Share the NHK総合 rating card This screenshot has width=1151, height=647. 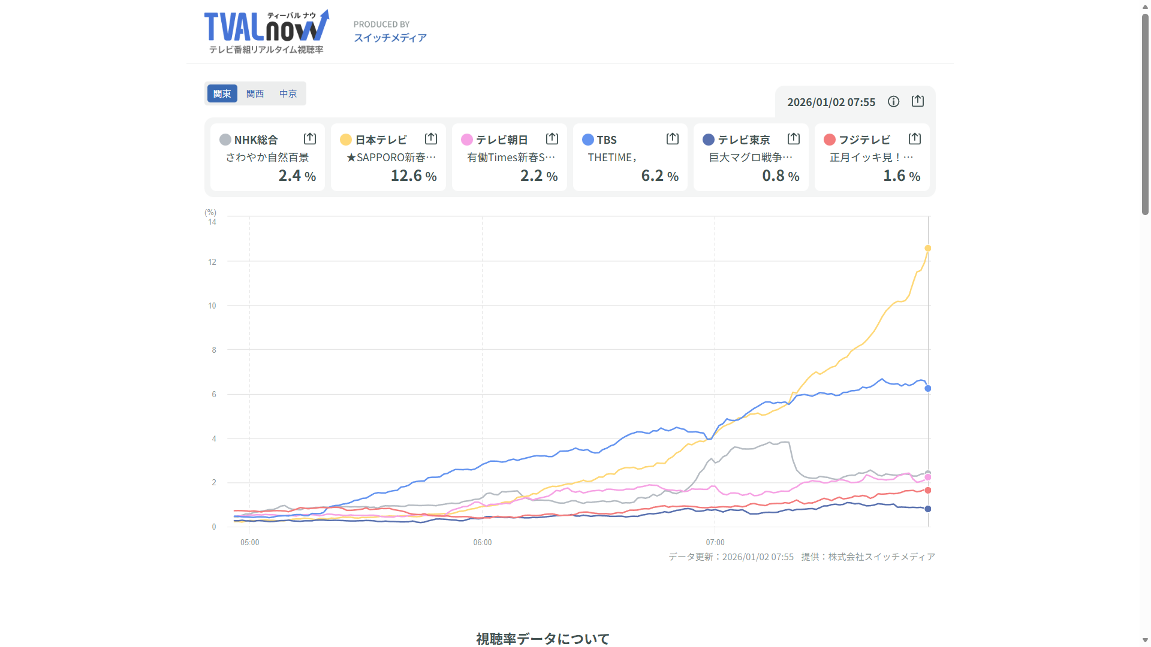(309, 139)
